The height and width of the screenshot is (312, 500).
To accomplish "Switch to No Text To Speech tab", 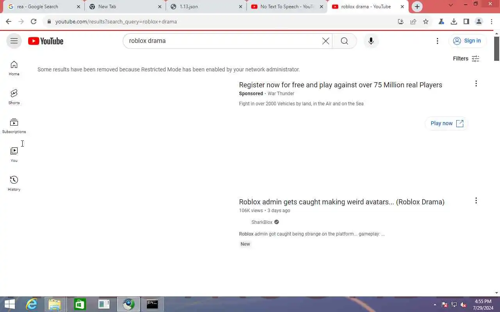I will coord(287,7).
